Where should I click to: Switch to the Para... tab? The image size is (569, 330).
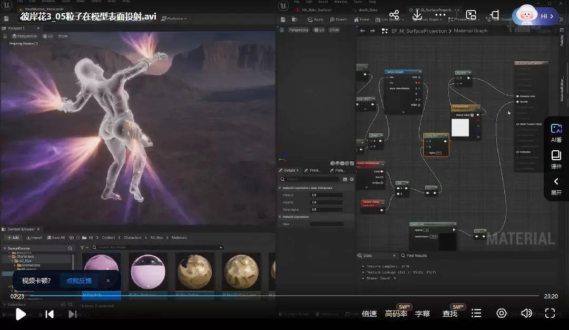click(x=338, y=170)
